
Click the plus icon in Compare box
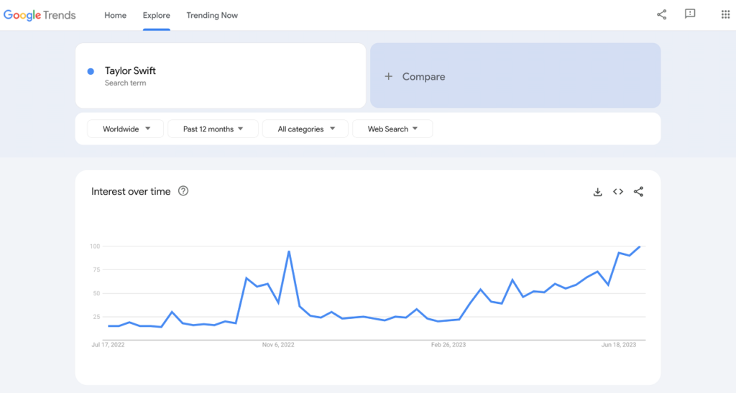[388, 76]
